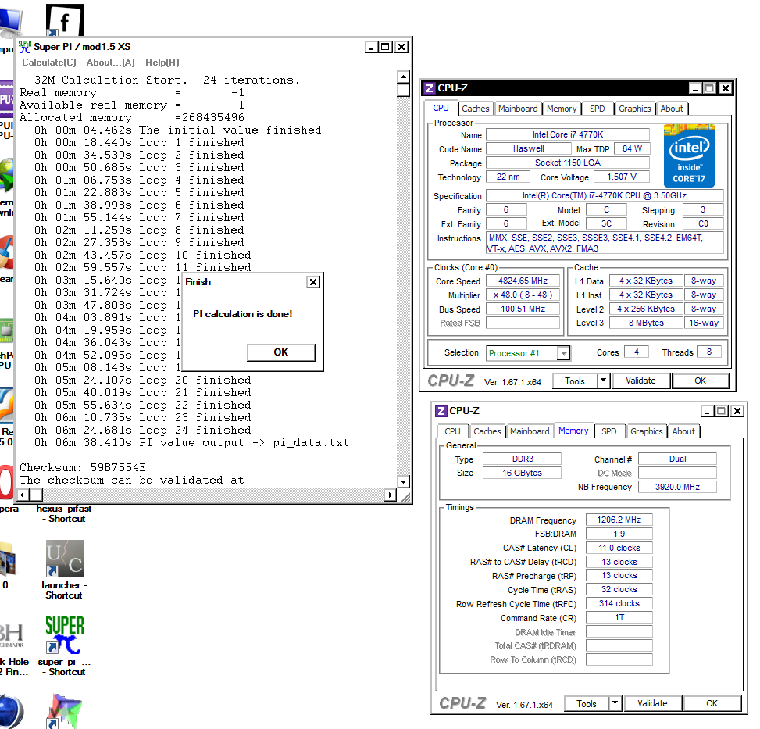The height and width of the screenshot is (729, 760).
Task: Open Mainboard tab in lower CPU-Z window
Action: point(530,431)
